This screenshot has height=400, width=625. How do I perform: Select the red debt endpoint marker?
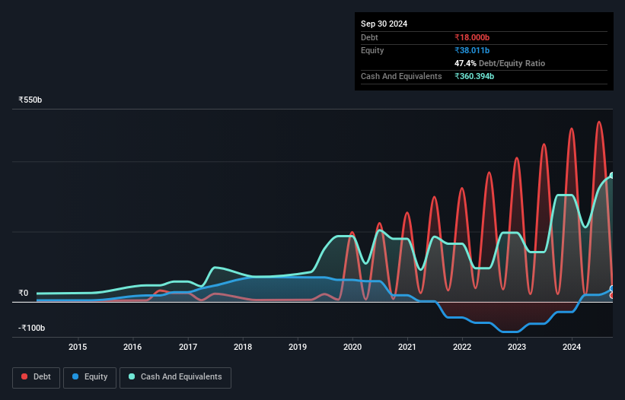pyautogui.click(x=613, y=296)
